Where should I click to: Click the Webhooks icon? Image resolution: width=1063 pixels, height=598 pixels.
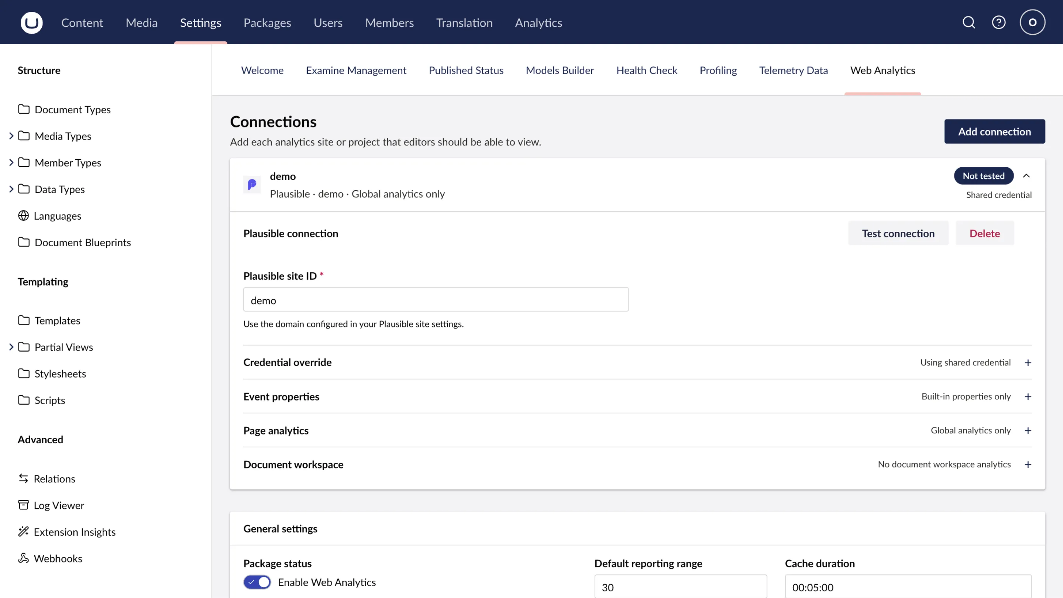click(x=24, y=558)
